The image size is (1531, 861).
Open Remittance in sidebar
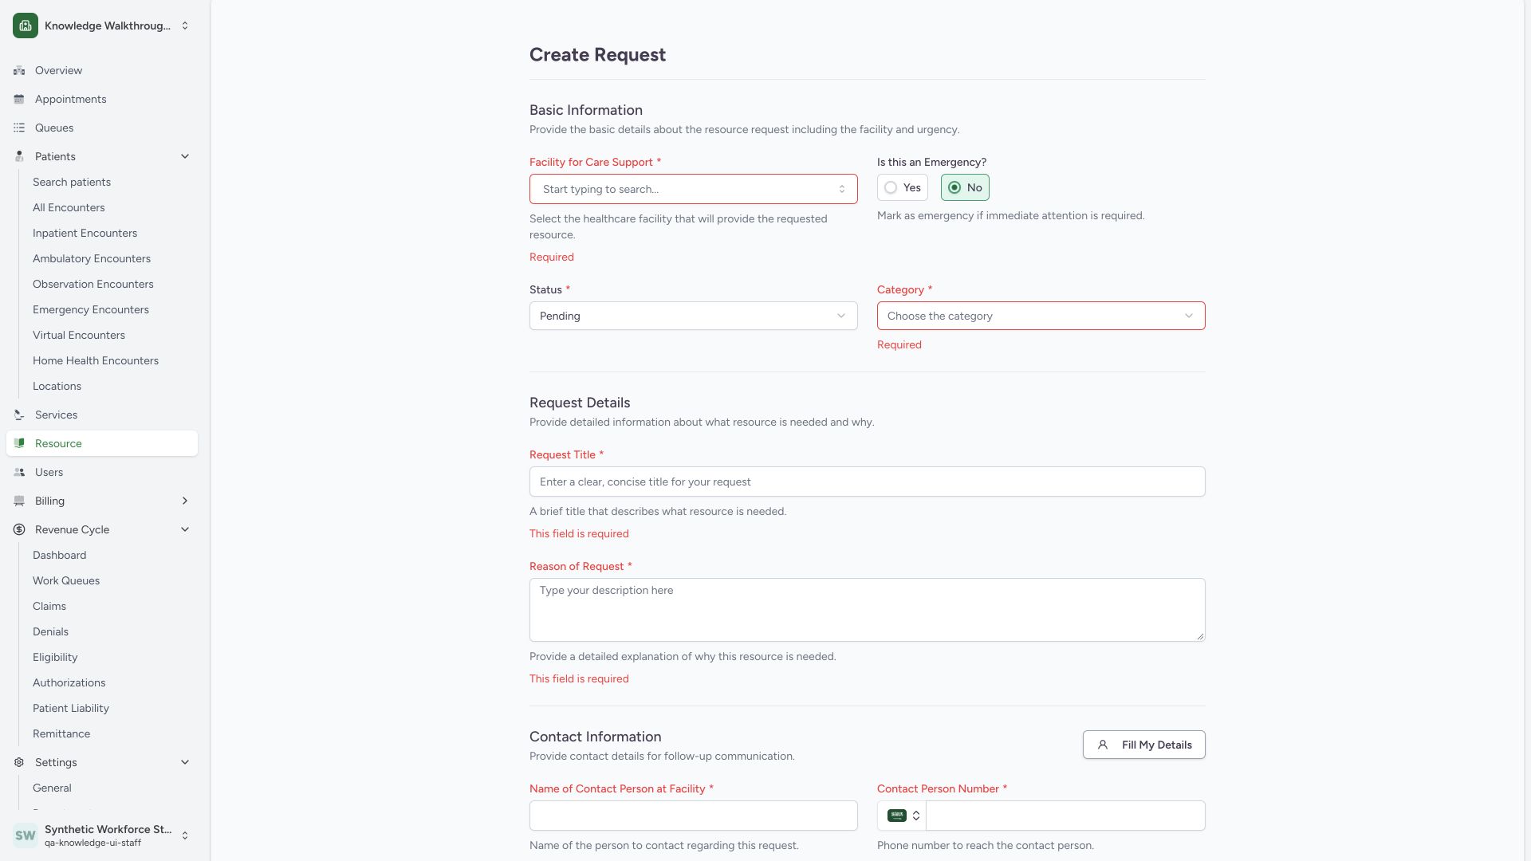point(61,734)
